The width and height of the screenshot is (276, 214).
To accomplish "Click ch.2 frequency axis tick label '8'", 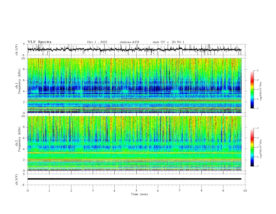I will point(24,127).
